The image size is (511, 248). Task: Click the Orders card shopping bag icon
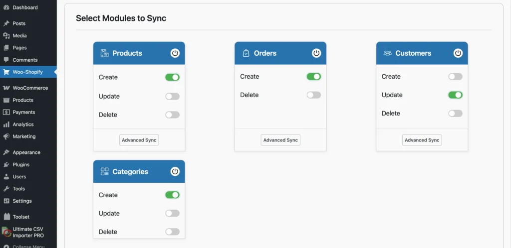tap(246, 53)
